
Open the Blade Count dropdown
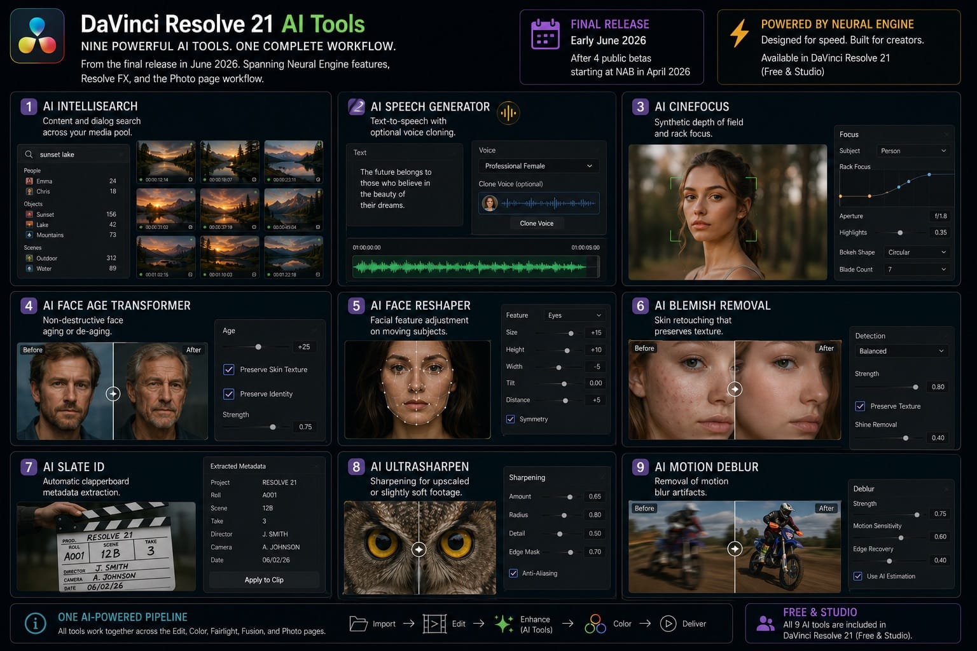917,270
